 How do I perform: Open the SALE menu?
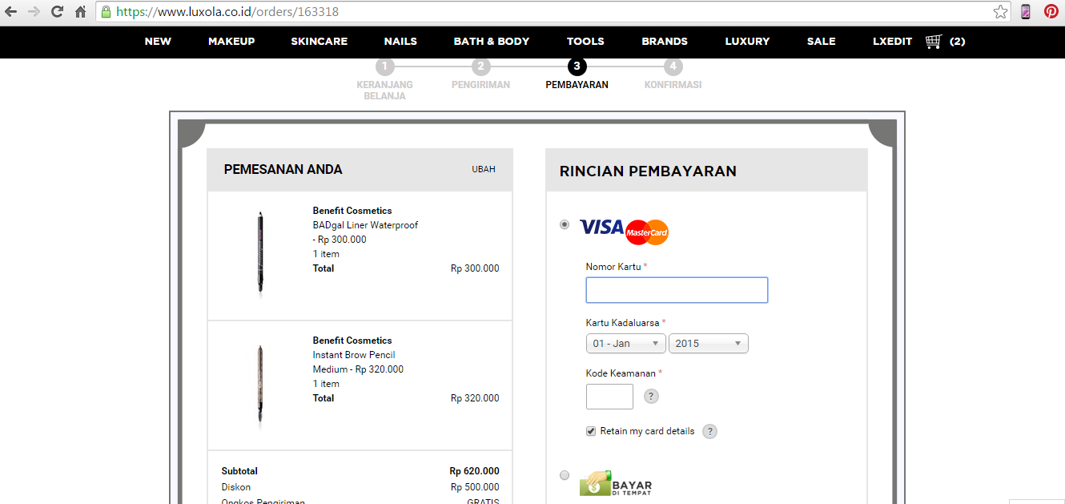click(x=822, y=41)
